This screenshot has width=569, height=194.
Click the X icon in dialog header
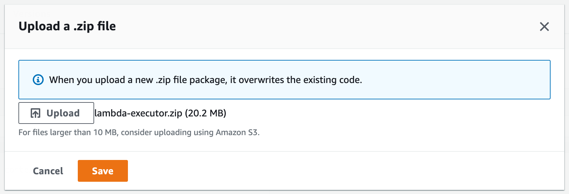click(544, 27)
